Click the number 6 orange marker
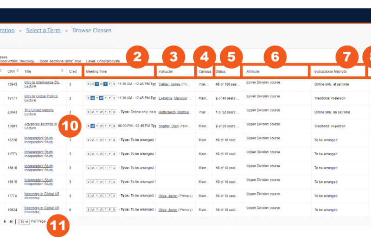 275,57
